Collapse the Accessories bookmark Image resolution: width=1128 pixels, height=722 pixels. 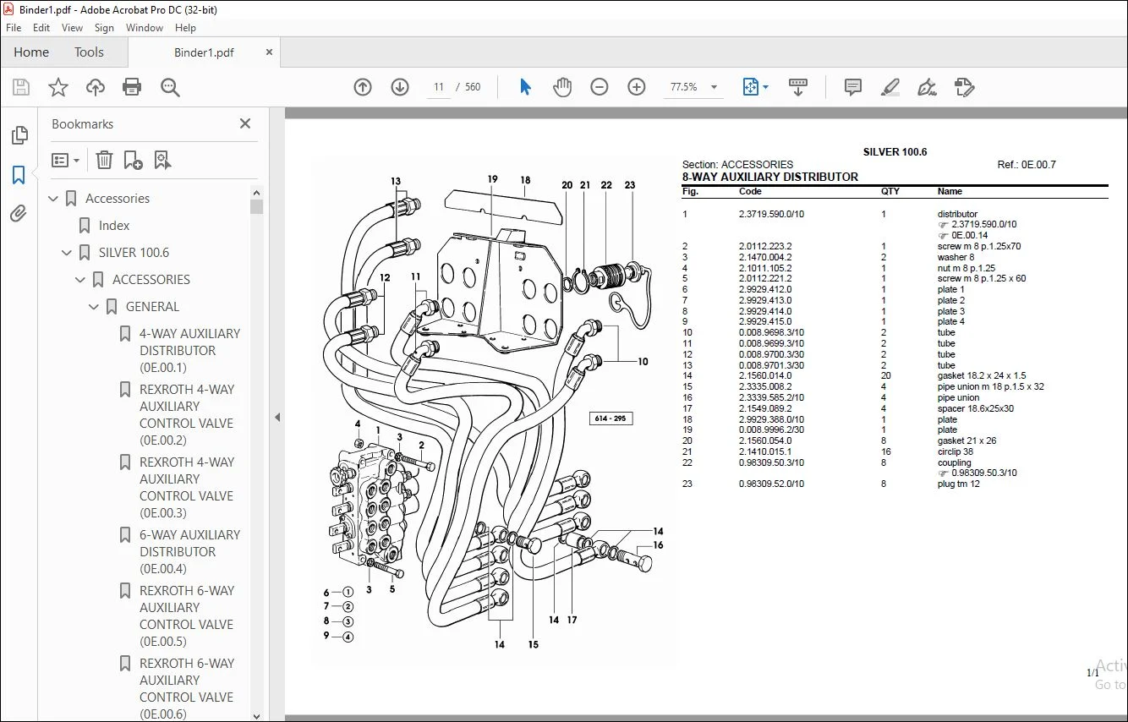coord(54,199)
